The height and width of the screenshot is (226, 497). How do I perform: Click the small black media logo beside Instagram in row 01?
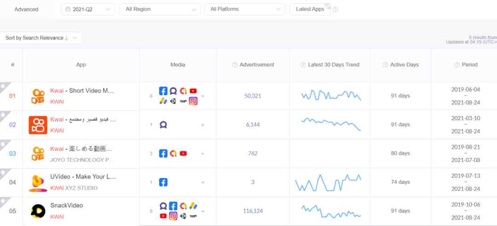[183, 101]
